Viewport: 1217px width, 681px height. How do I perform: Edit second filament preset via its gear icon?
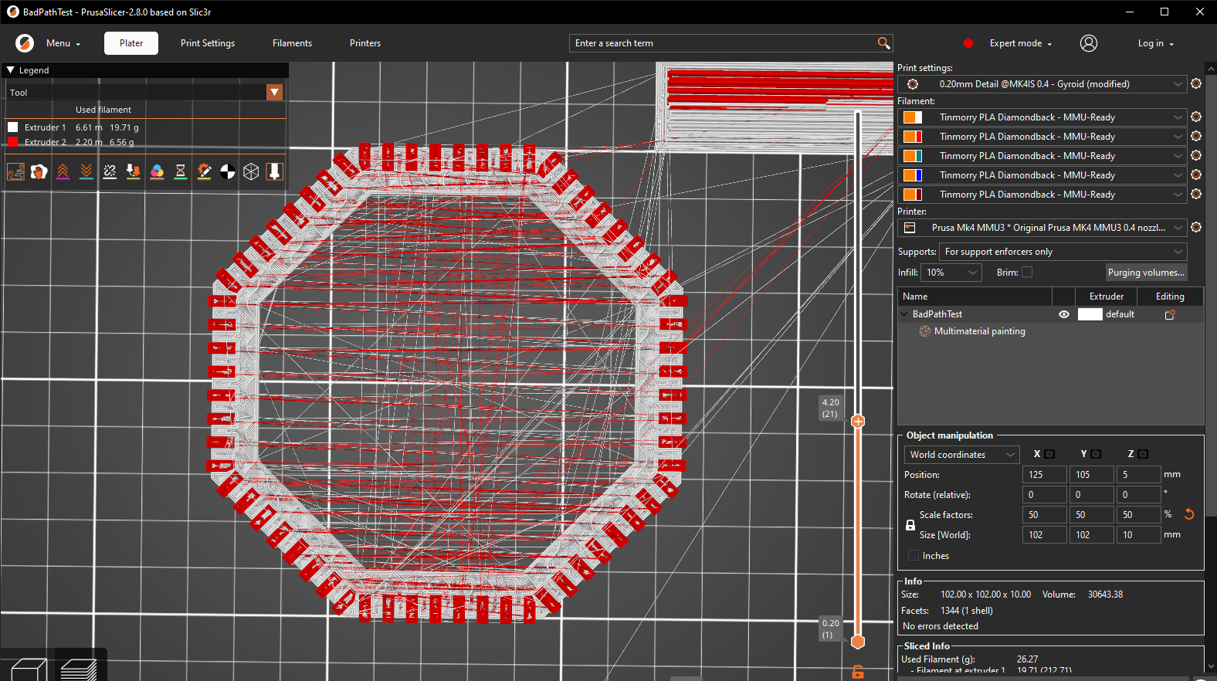(x=1196, y=136)
